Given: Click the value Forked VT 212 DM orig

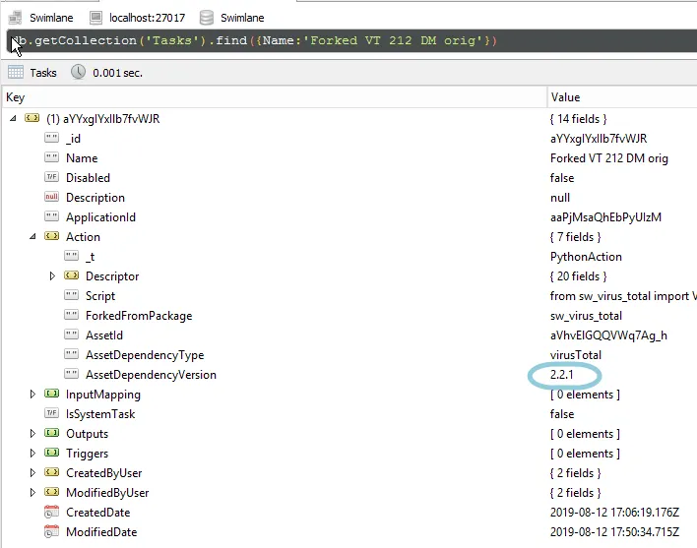Looking at the screenshot, I should tap(609, 158).
